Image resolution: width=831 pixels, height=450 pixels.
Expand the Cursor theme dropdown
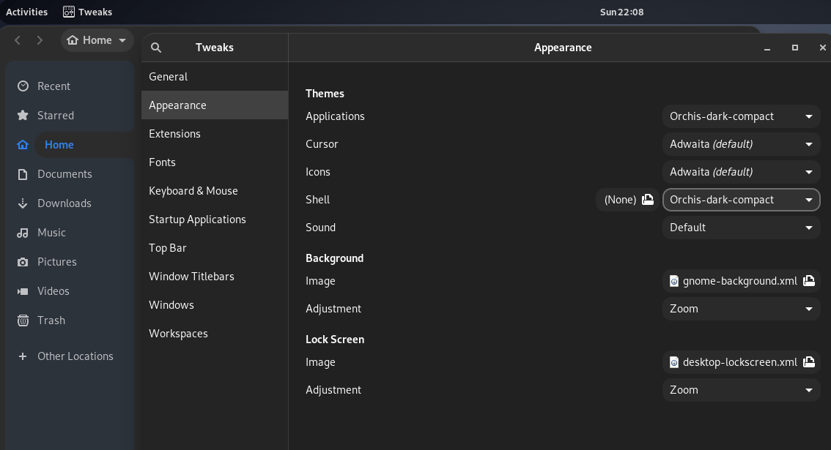click(741, 143)
